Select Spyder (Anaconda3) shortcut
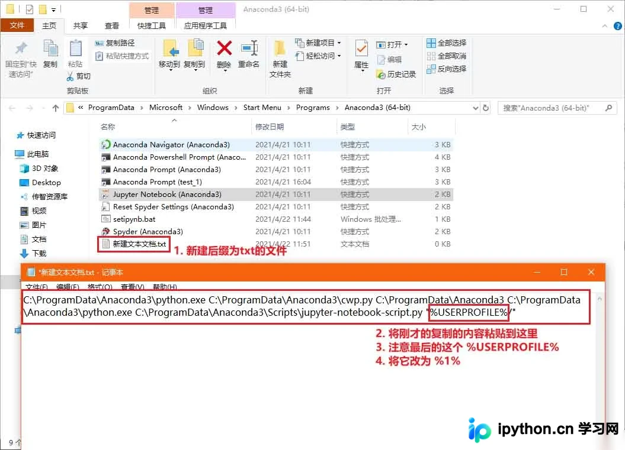Image resolution: width=625 pixels, height=450 pixels. [x=276, y=232]
